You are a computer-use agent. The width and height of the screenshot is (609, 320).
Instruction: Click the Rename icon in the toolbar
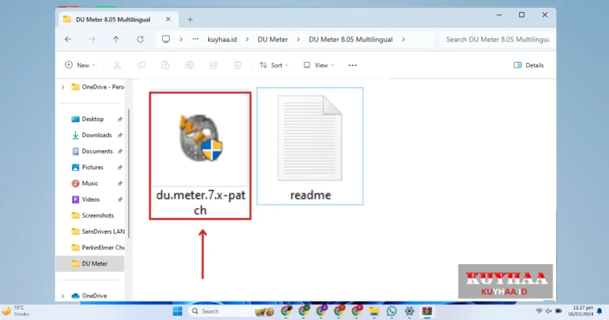(190, 65)
